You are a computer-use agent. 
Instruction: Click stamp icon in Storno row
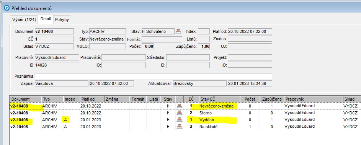click(x=180, y=113)
